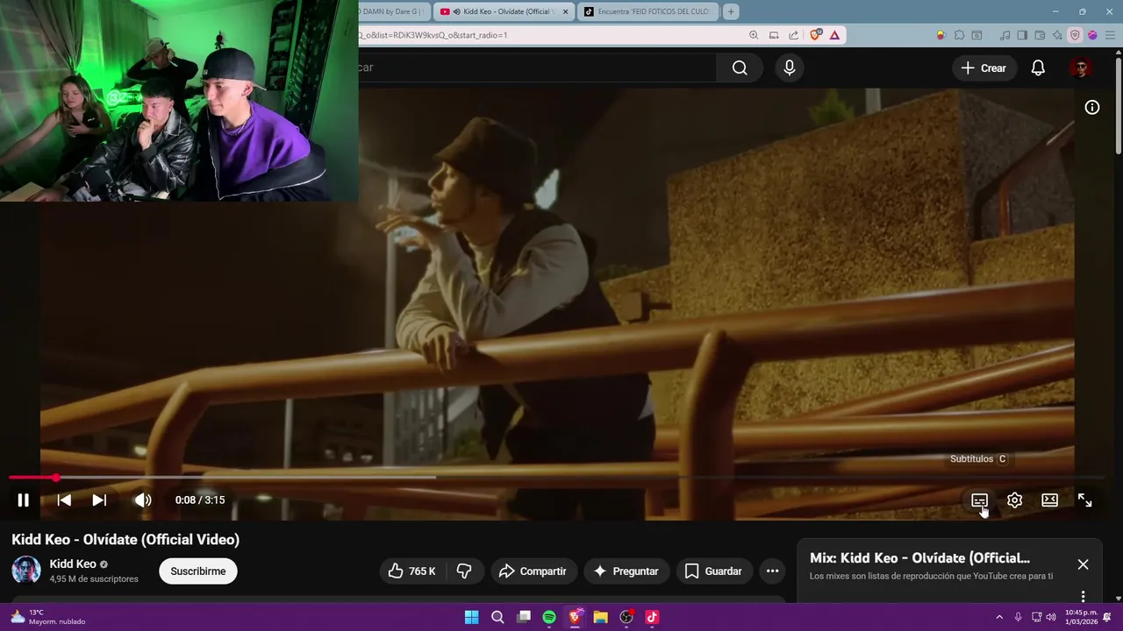The image size is (1123, 631).
Task: Open the Windows Start menu
Action: click(x=471, y=617)
